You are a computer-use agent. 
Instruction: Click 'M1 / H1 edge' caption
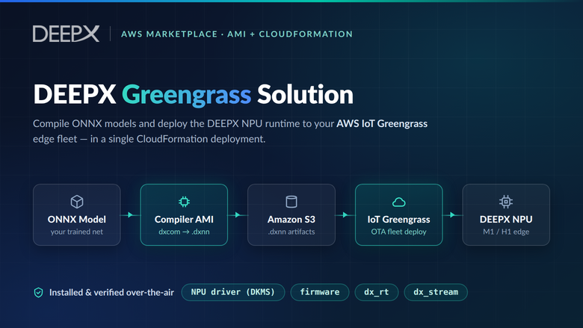(x=506, y=232)
